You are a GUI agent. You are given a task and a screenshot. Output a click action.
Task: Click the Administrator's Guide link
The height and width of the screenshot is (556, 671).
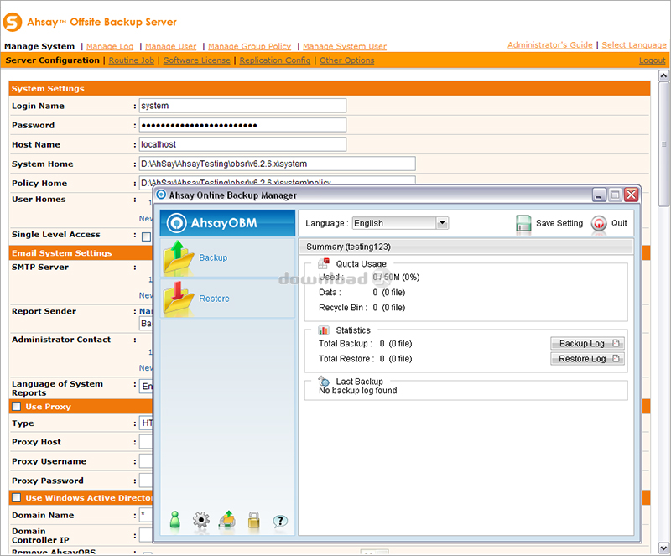tap(549, 45)
